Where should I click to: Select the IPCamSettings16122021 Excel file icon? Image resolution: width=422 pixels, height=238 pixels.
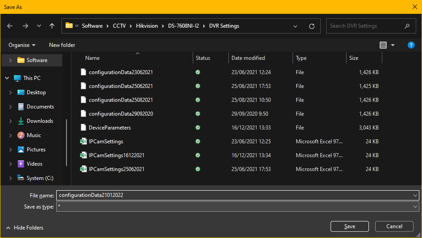pyautogui.click(x=83, y=155)
